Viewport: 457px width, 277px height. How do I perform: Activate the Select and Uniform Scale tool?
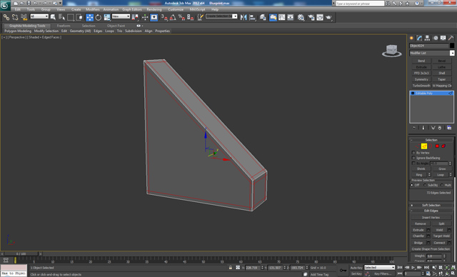coord(107,17)
